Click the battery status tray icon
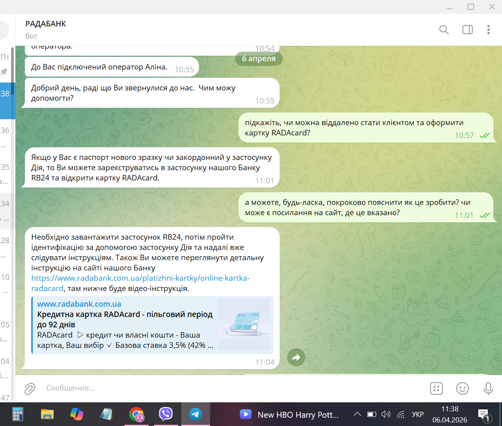502x426 pixels. (372, 414)
